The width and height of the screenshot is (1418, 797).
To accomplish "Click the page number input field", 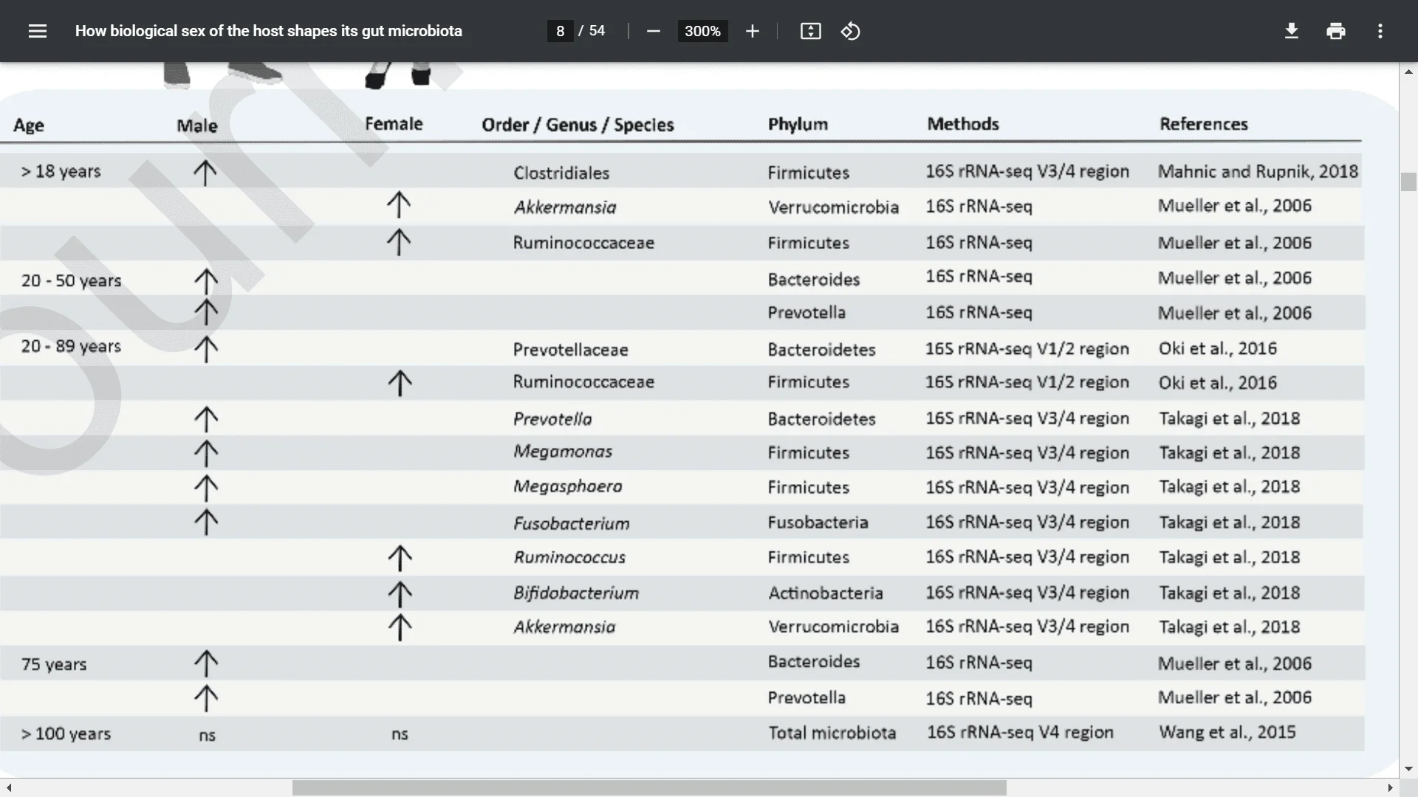I will pos(560,31).
